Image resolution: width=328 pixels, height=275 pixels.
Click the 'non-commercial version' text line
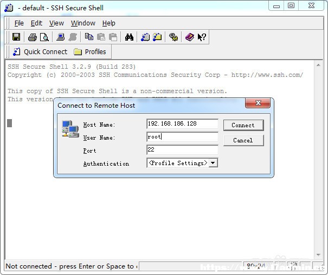117,91
